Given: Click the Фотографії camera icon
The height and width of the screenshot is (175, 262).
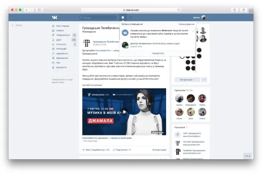Looking at the screenshot, I should (x=53, y=49).
